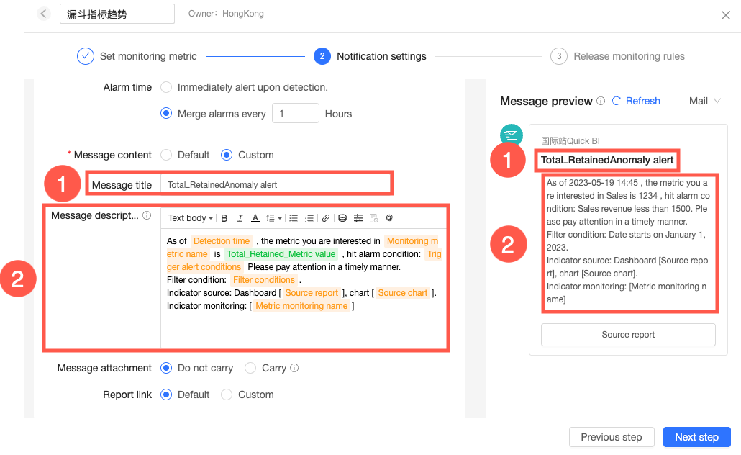The width and height of the screenshot is (741, 455).
Task: Select Merge alarms every option
Action: (166, 114)
